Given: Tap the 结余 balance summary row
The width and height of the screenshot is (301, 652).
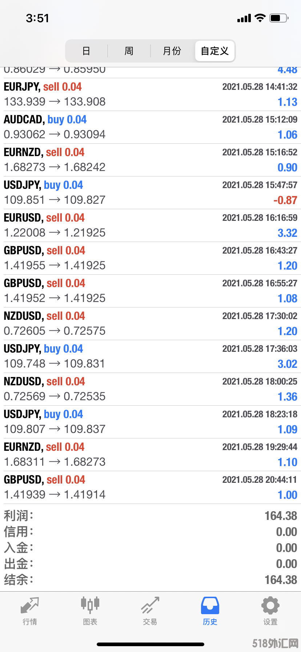Looking at the screenshot, I should (150, 580).
